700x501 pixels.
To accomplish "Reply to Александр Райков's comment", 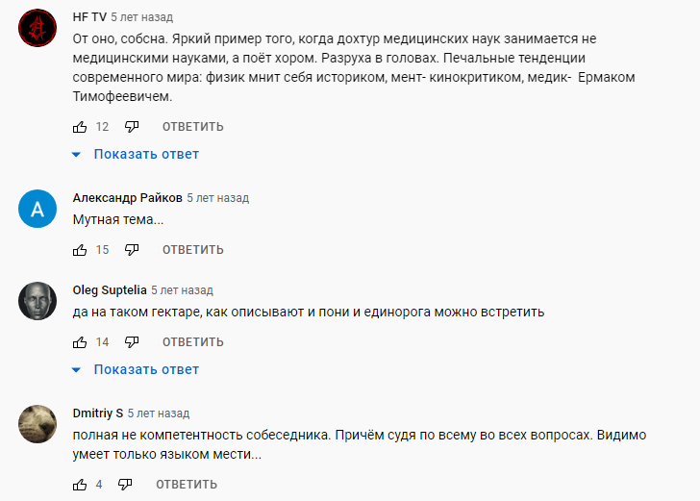I will point(192,250).
